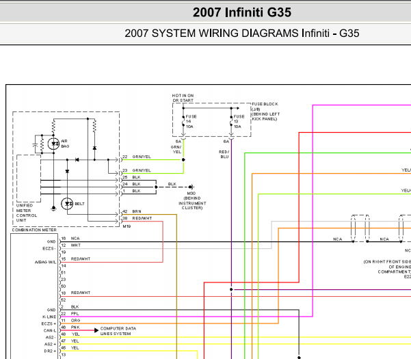Click the 'FUSE 14 10A' label

click(x=191, y=122)
